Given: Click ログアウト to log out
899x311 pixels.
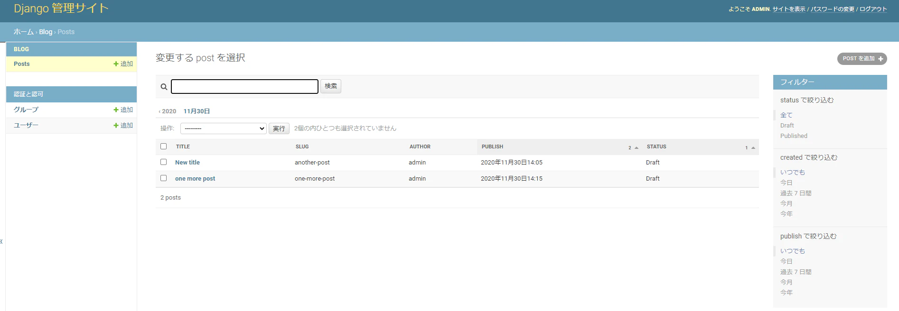Looking at the screenshot, I should [x=873, y=9].
